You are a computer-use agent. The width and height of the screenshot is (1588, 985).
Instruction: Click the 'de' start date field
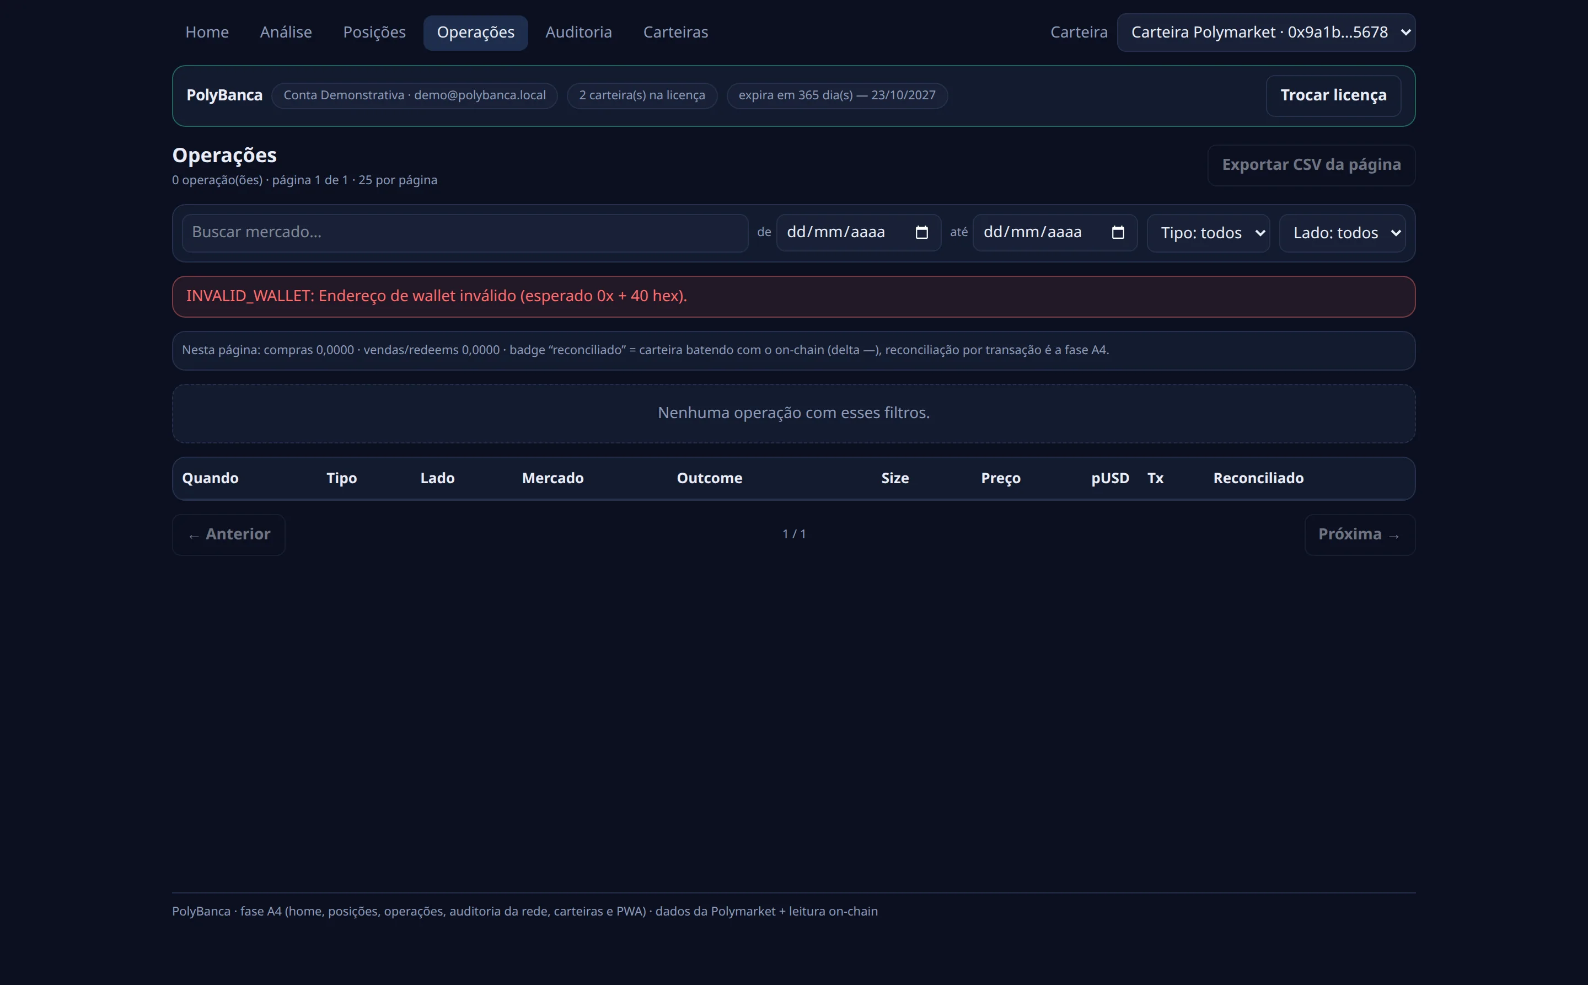point(859,233)
